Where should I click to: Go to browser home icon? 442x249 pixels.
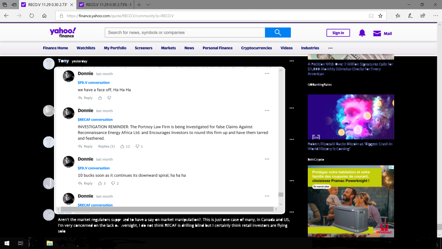[44, 16]
